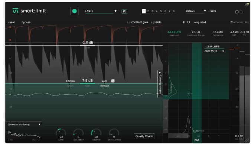Viewport: 251px width, 144px height.
Task: Toggle the auto release A button
Action: pyautogui.click(x=113, y=81)
